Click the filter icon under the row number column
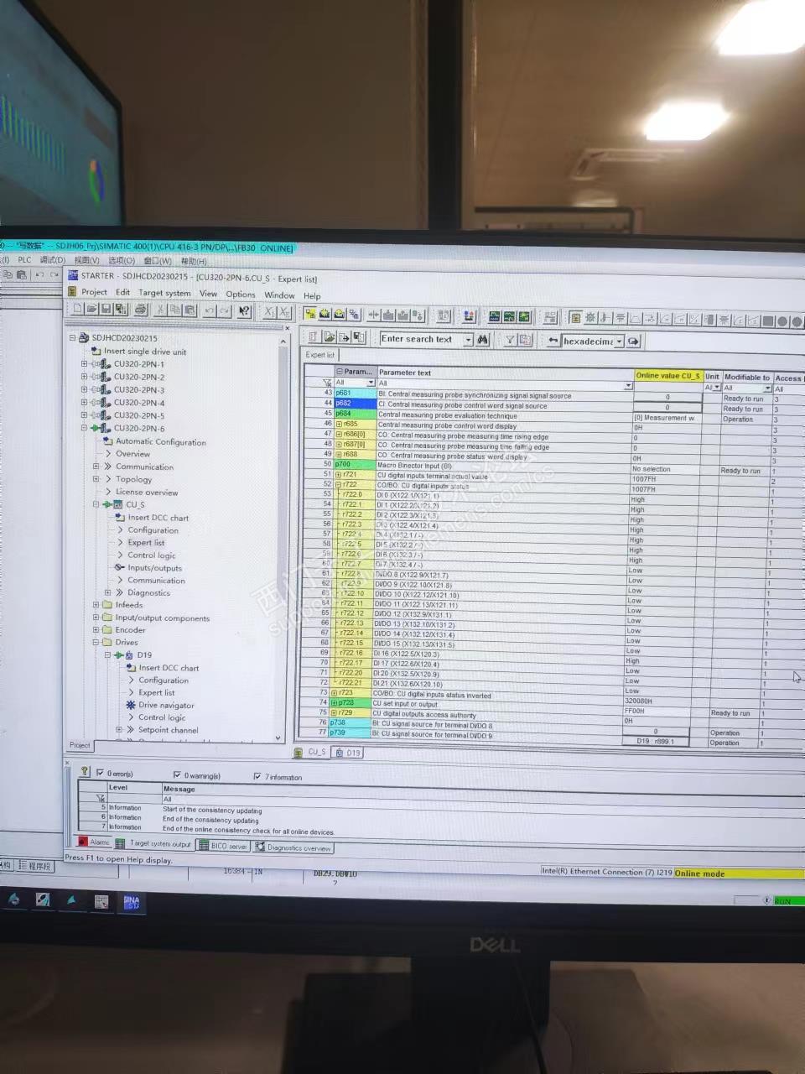805x1074 pixels. (x=327, y=383)
